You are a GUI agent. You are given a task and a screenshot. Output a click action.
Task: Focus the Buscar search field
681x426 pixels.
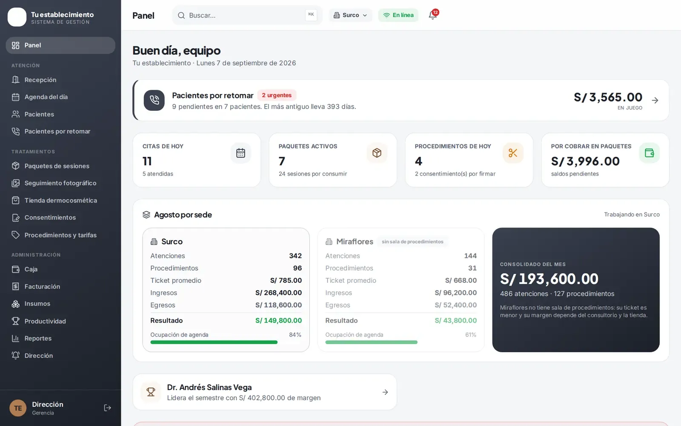click(x=247, y=15)
